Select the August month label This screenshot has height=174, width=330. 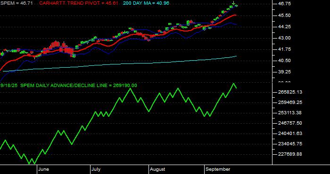tap(157, 169)
